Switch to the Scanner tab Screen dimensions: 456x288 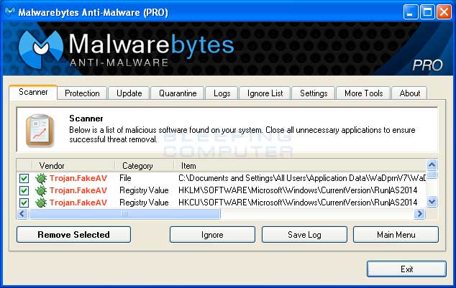[x=33, y=93]
